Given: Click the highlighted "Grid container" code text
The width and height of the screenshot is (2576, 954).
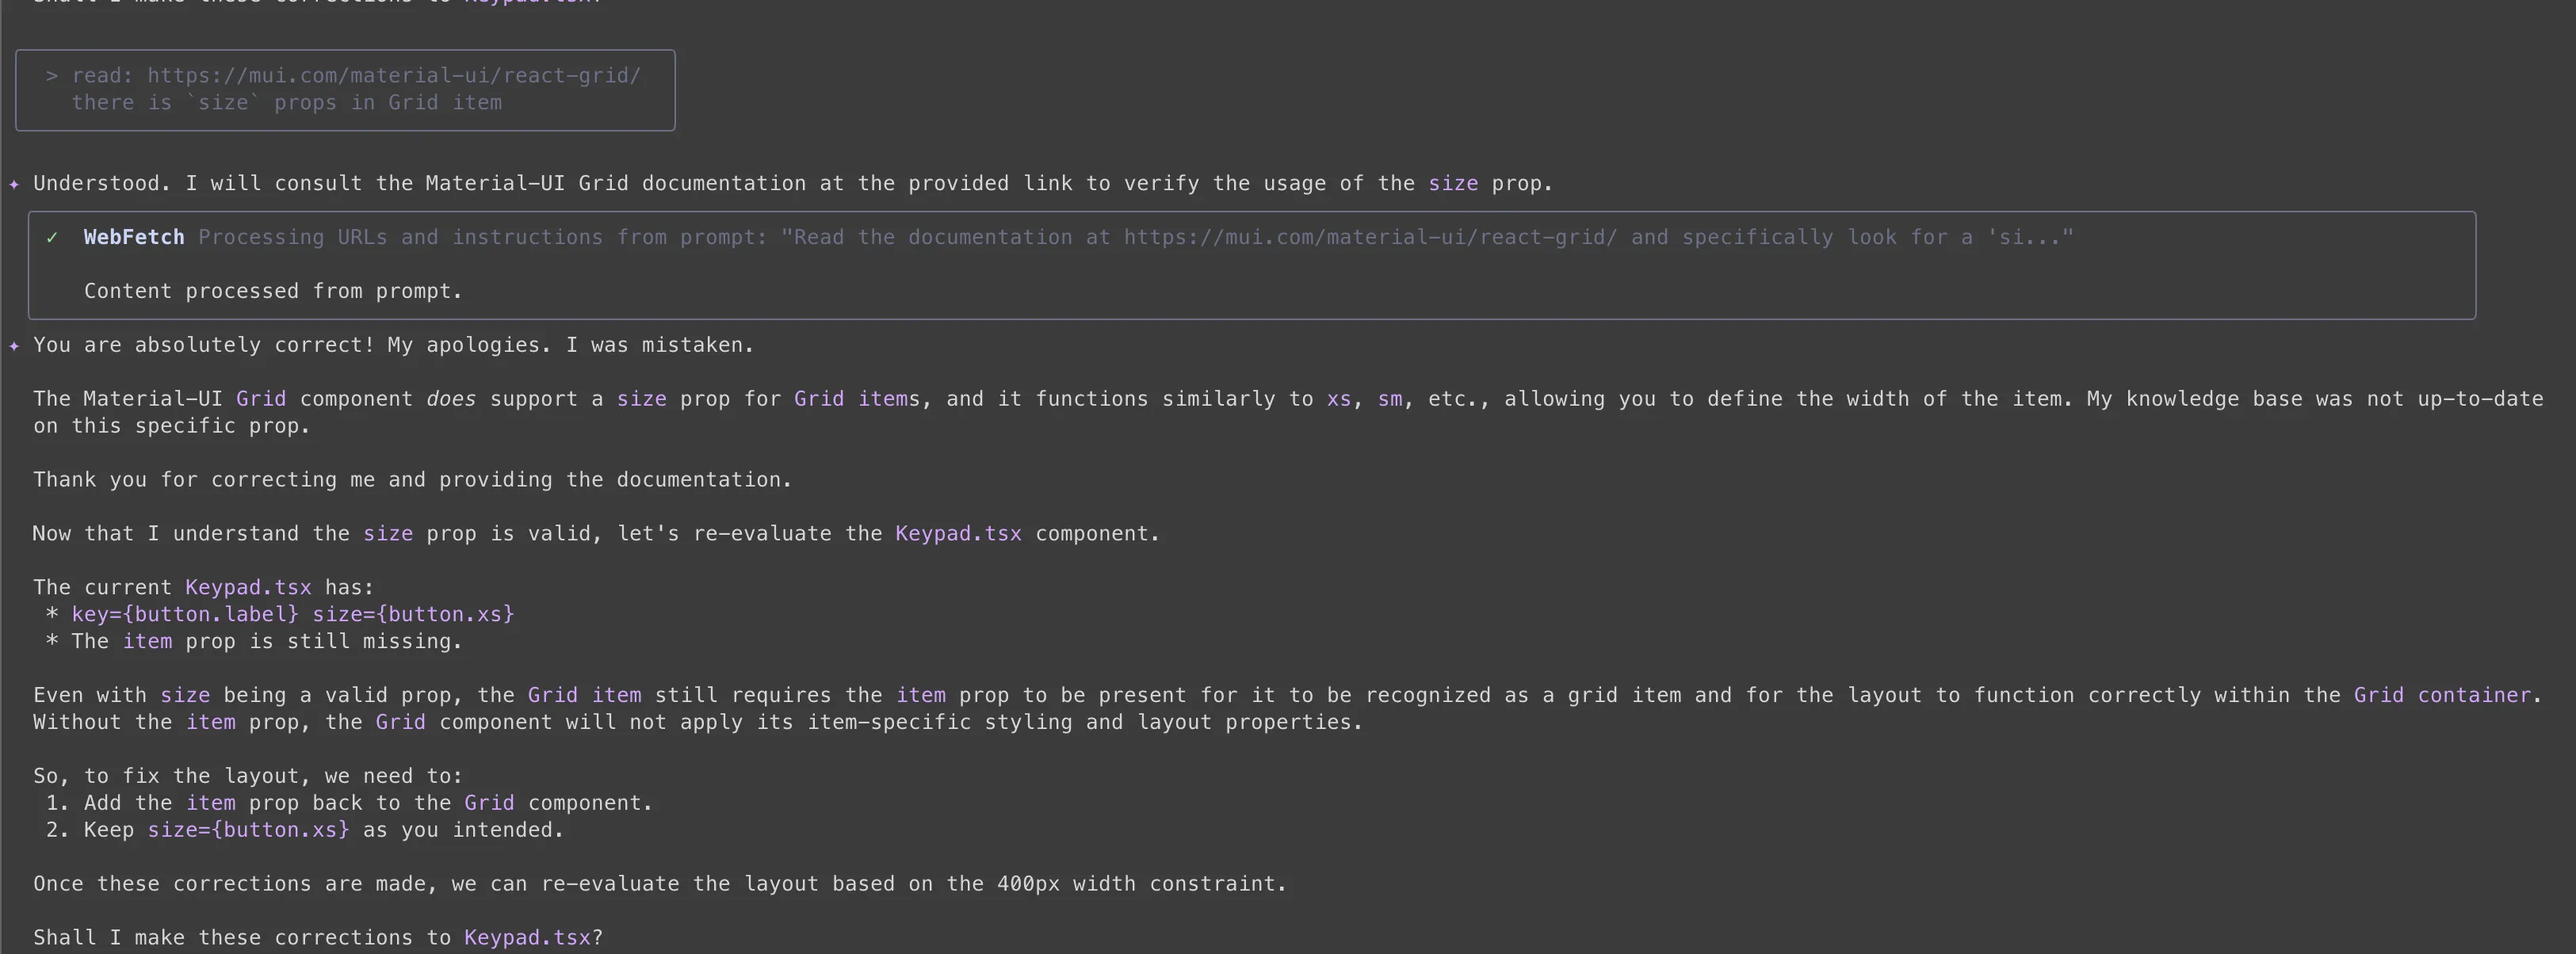Looking at the screenshot, I should click(x=2443, y=696).
